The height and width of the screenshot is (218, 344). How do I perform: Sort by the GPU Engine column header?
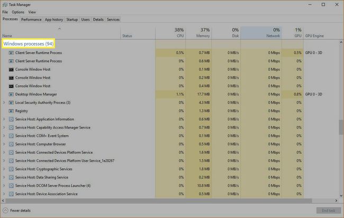[314, 36]
